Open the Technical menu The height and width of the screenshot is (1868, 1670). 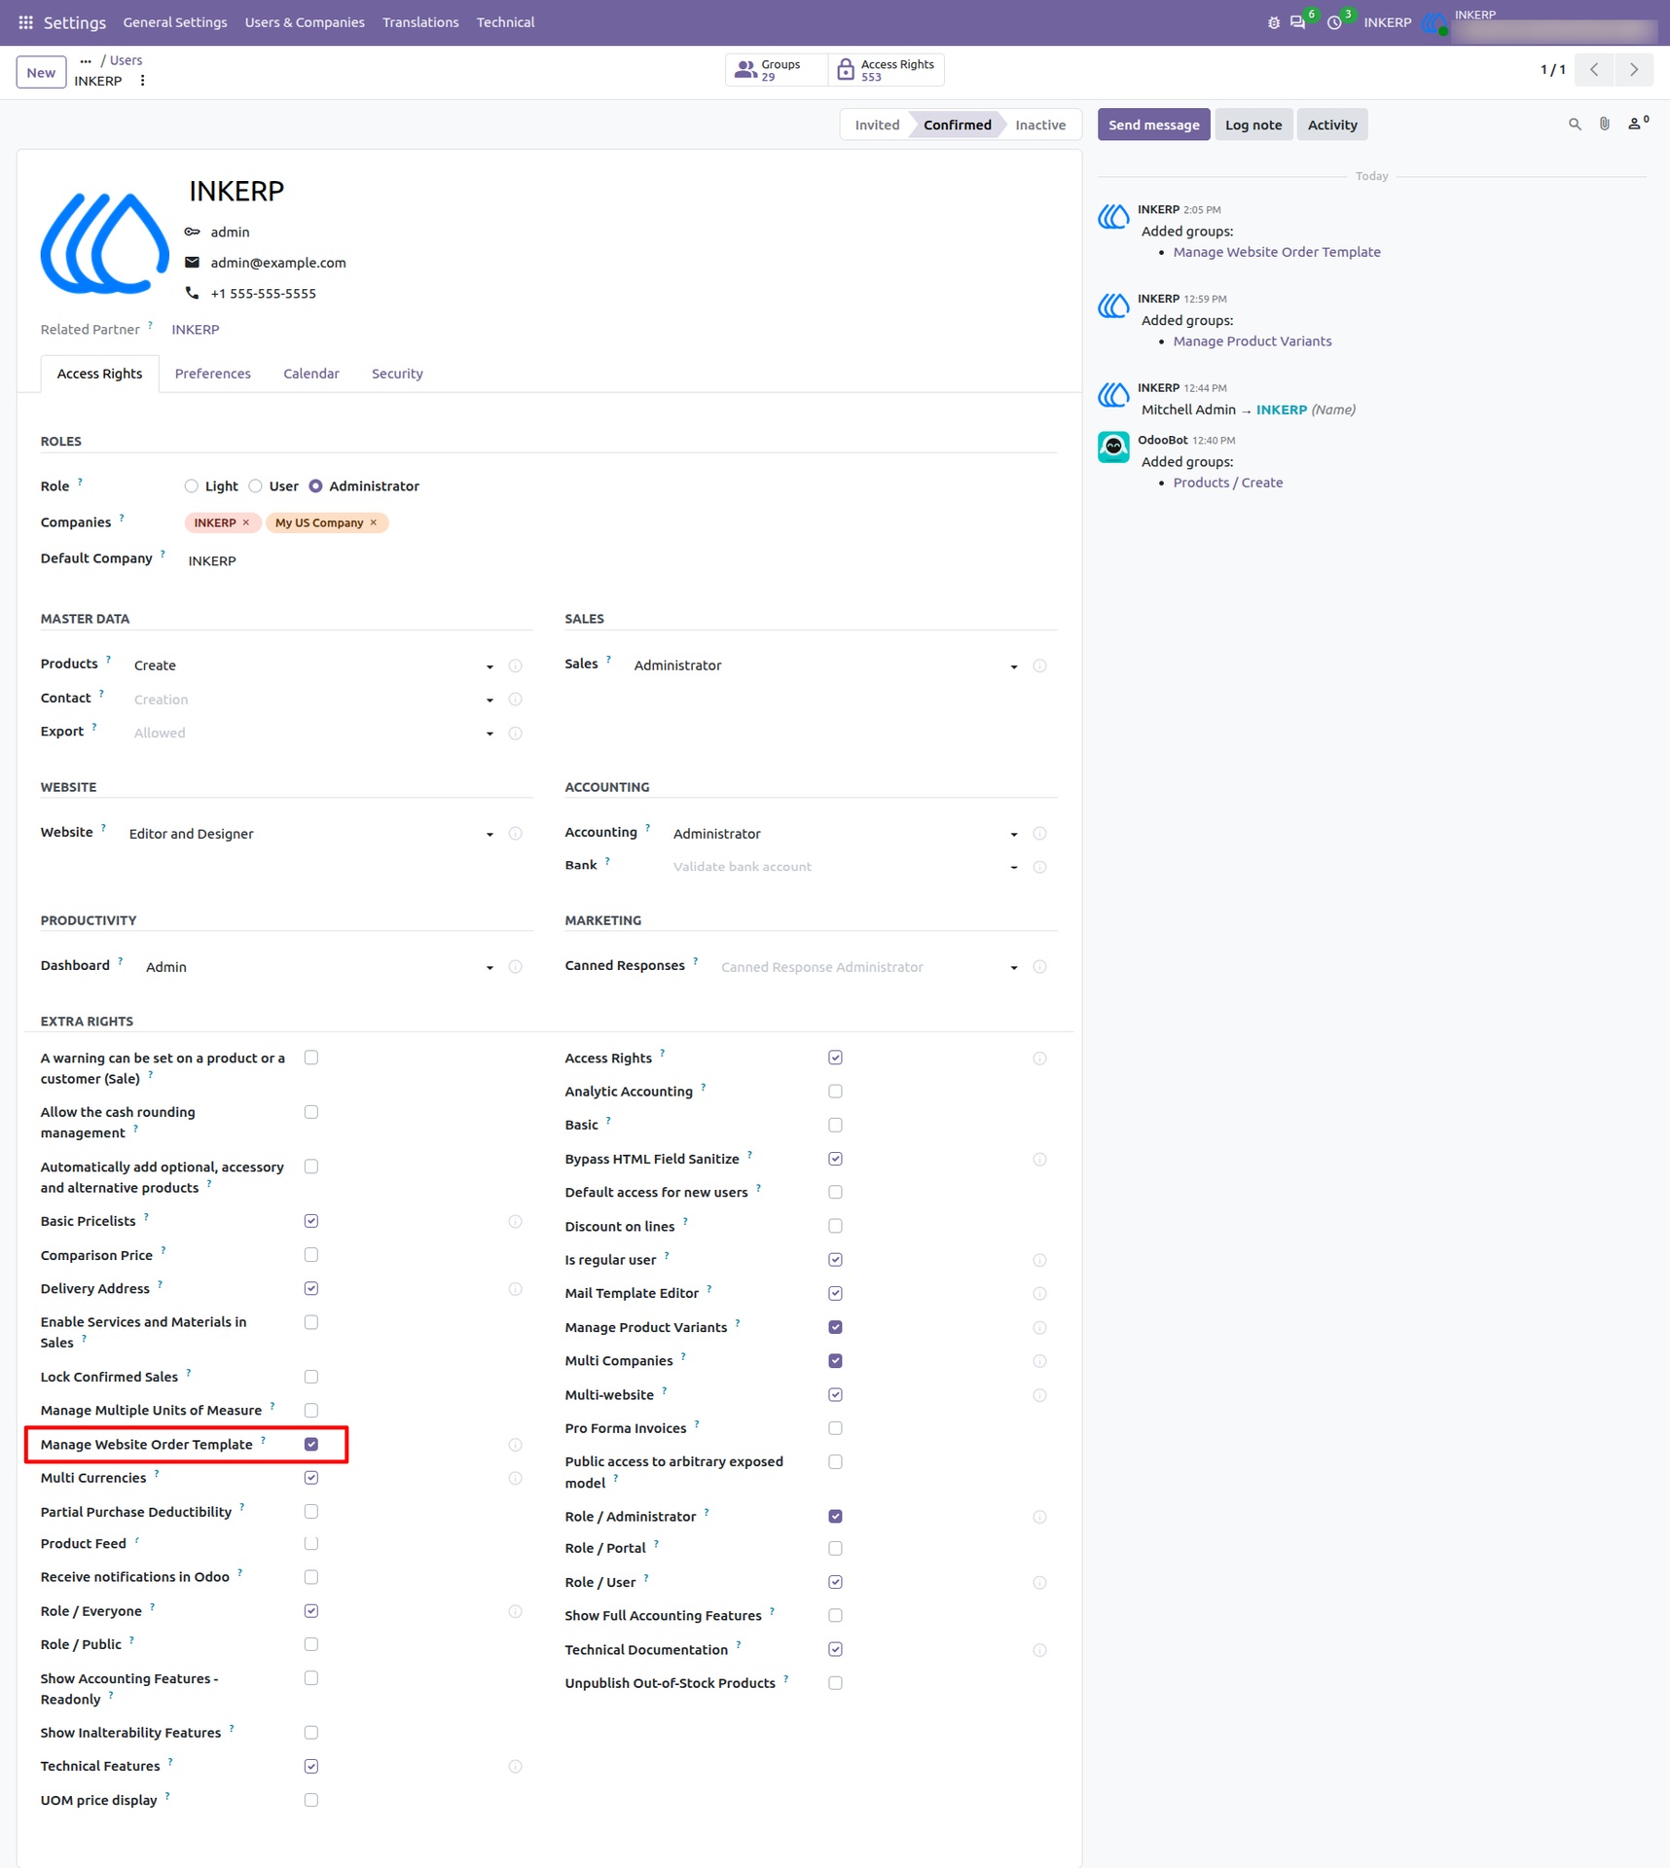505,22
